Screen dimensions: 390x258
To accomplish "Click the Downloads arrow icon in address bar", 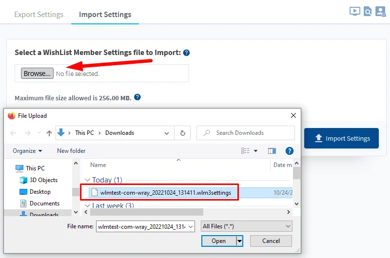I will pyautogui.click(x=61, y=132).
